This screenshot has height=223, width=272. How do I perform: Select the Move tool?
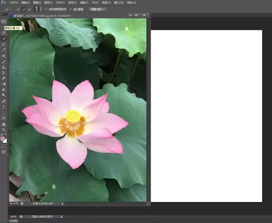(4, 21)
